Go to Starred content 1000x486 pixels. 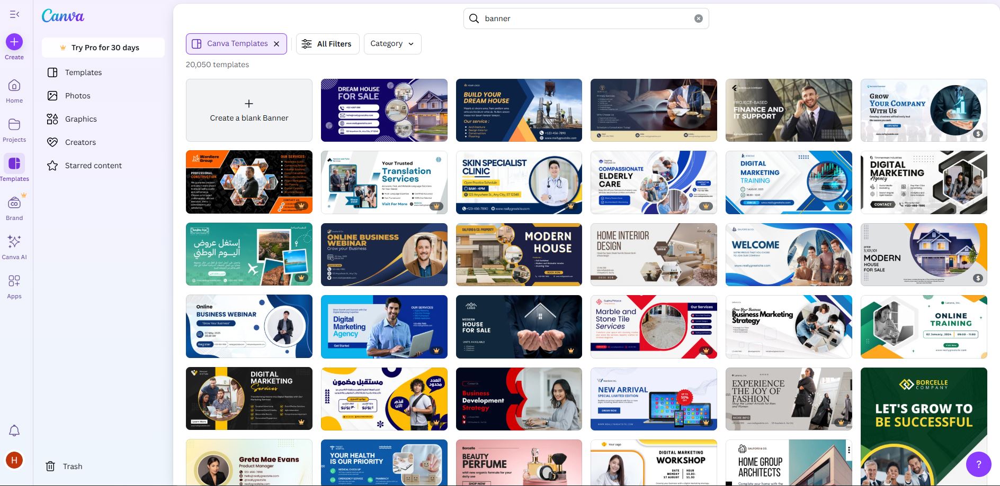pos(93,166)
